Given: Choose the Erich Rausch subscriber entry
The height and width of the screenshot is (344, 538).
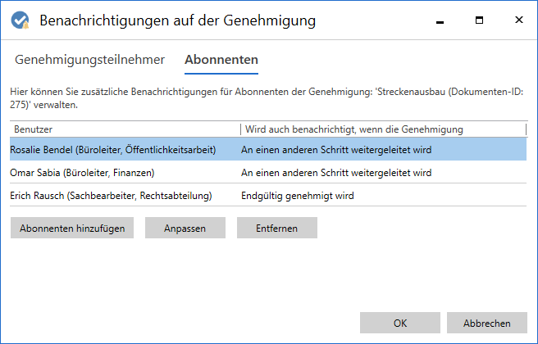Looking at the screenshot, I should (112, 196).
